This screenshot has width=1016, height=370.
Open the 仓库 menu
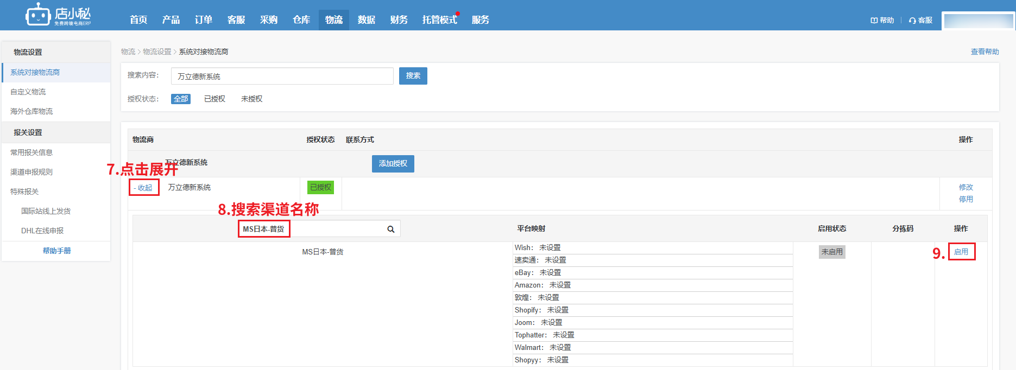(x=301, y=20)
